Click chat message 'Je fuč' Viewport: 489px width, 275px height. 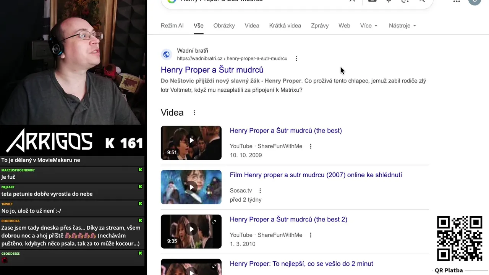click(x=8, y=177)
